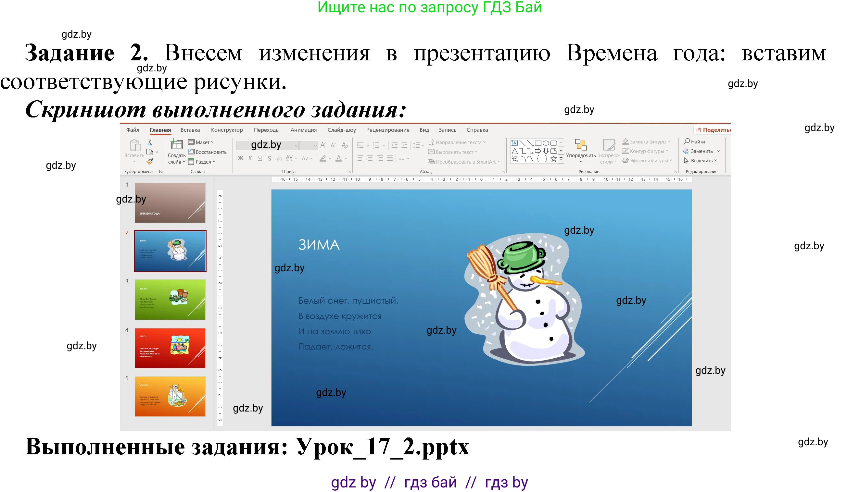Switch to the Переходы tab
The width and height of the screenshot is (860, 492).
[x=267, y=130]
